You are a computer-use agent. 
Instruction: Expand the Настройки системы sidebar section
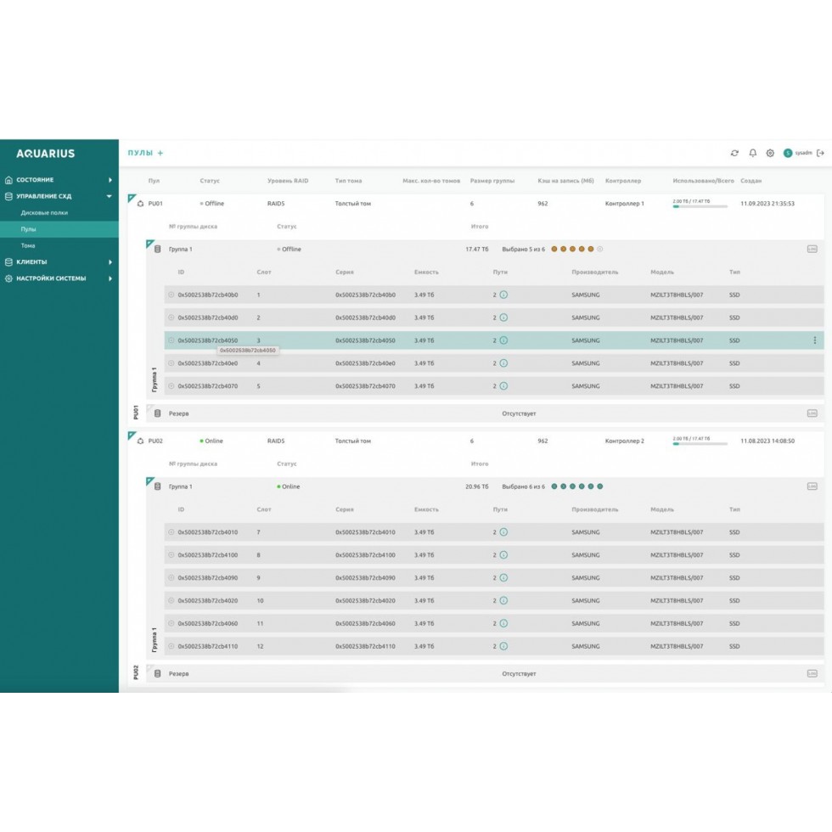tap(110, 278)
